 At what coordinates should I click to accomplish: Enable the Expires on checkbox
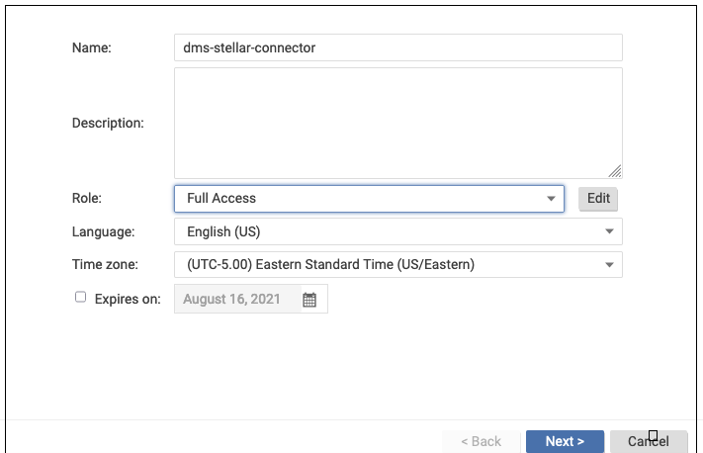point(81,297)
